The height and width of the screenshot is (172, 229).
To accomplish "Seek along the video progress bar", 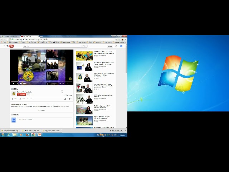I will click(x=42, y=81).
